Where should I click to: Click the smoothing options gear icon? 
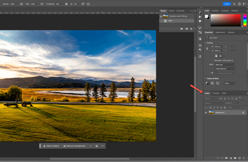(x=66, y=4)
